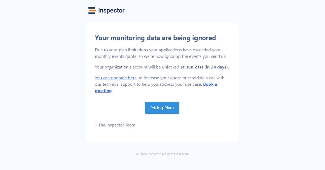The image size is (325, 170).
Task: Click the orange bar in the Inspector logo
Action: [x=93, y=11]
